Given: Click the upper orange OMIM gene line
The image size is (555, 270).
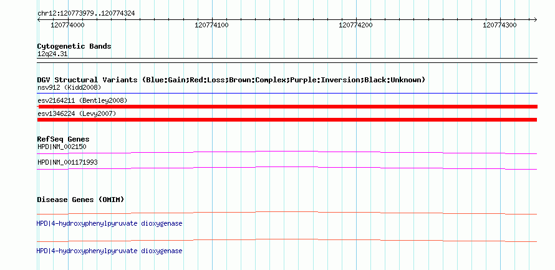Looking at the screenshot, I should point(287,213).
